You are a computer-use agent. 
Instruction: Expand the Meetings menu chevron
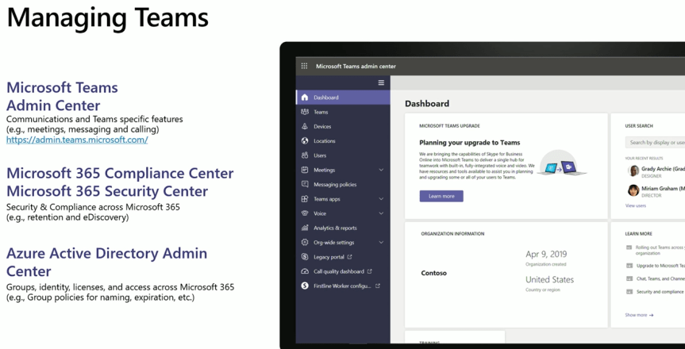(381, 170)
